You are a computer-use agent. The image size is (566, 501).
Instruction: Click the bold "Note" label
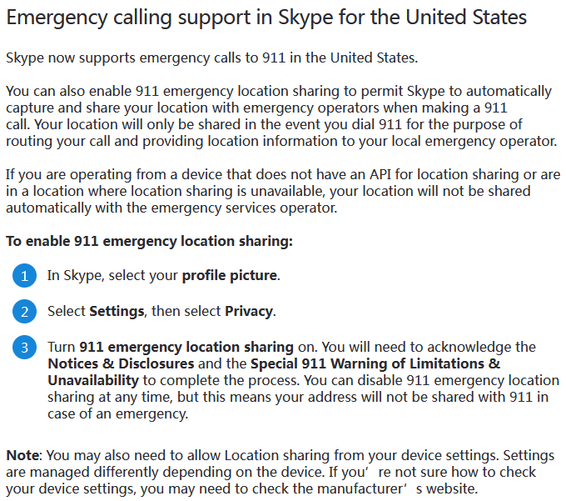pyautogui.click(x=23, y=456)
